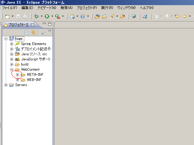
Task: Click the Back navigation arrow icon
Action: coord(185,16)
